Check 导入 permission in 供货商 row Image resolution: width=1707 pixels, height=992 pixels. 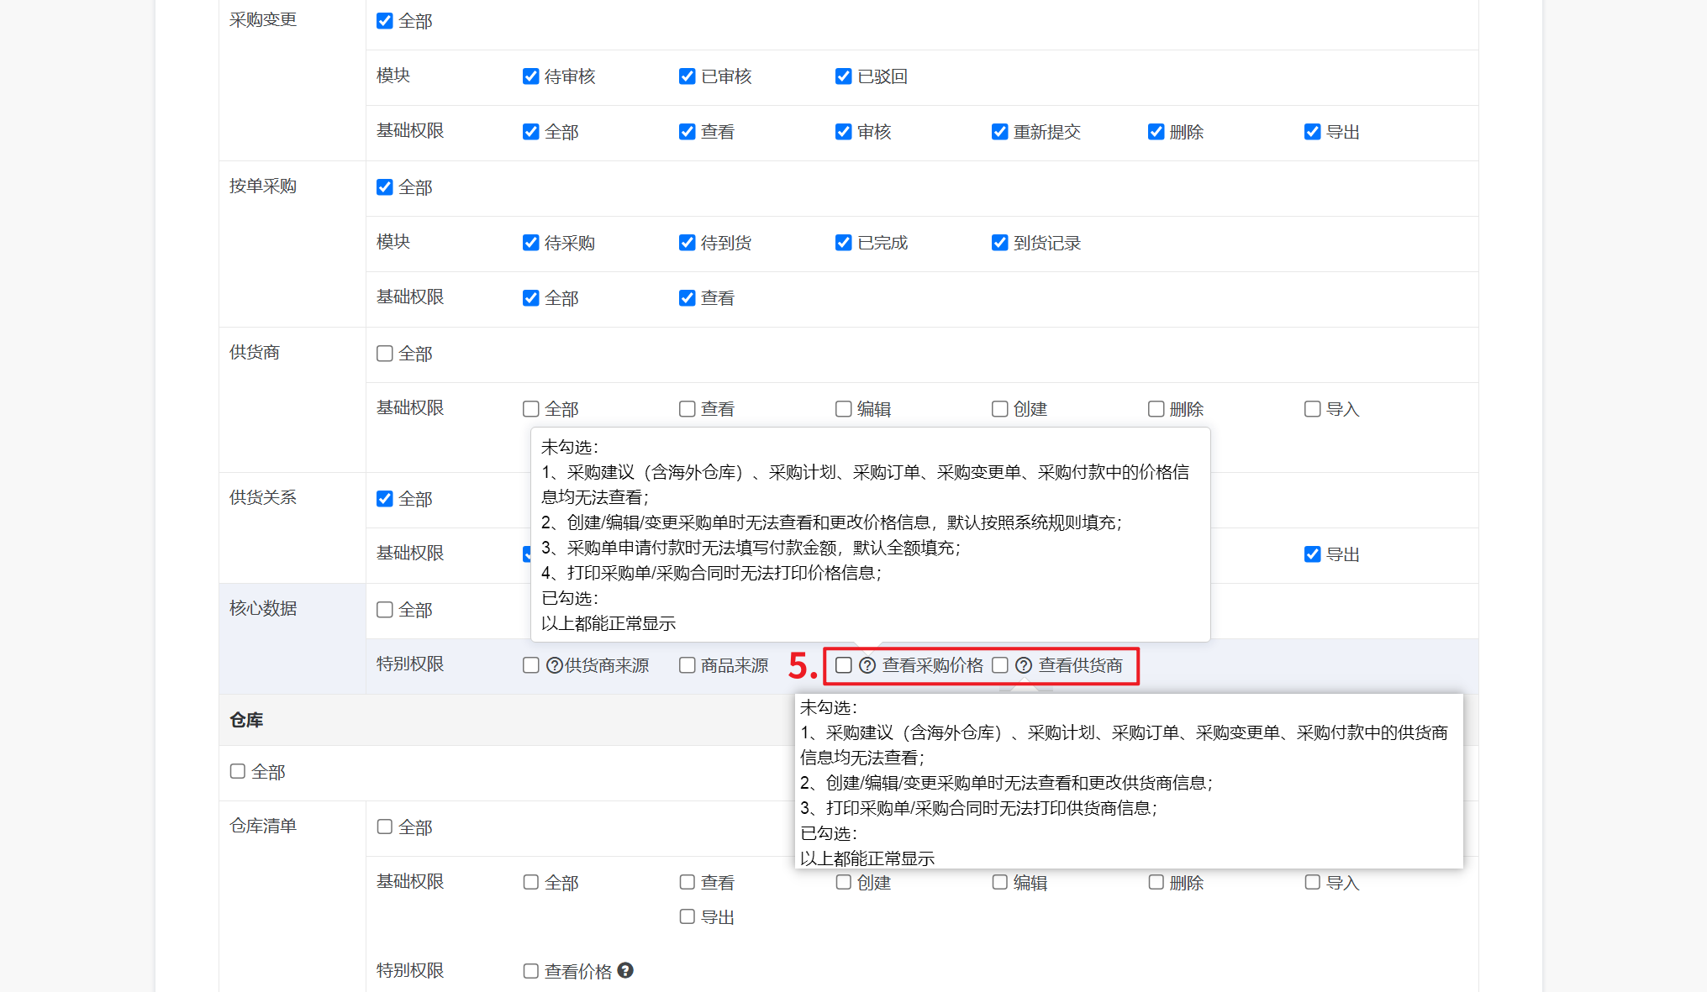click(1313, 409)
